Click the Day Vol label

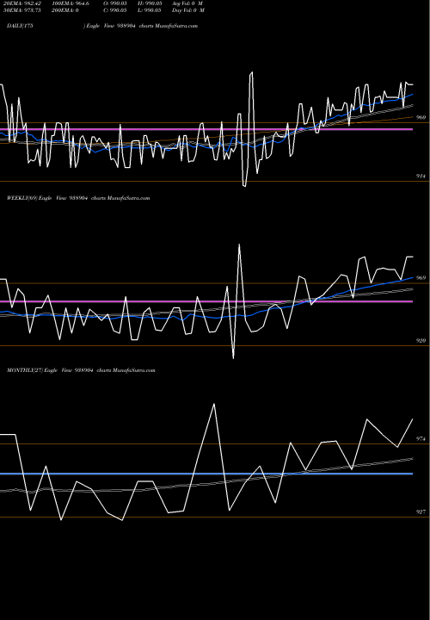(188, 10)
